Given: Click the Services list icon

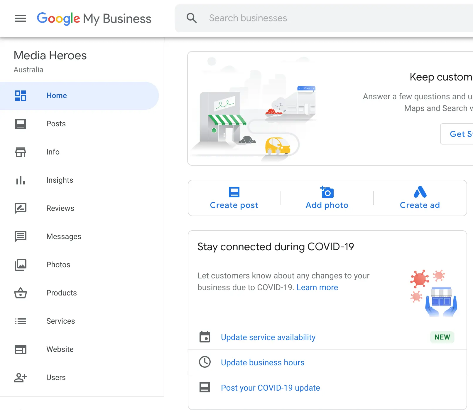Looking at the screenshot, I should [21, 321].
